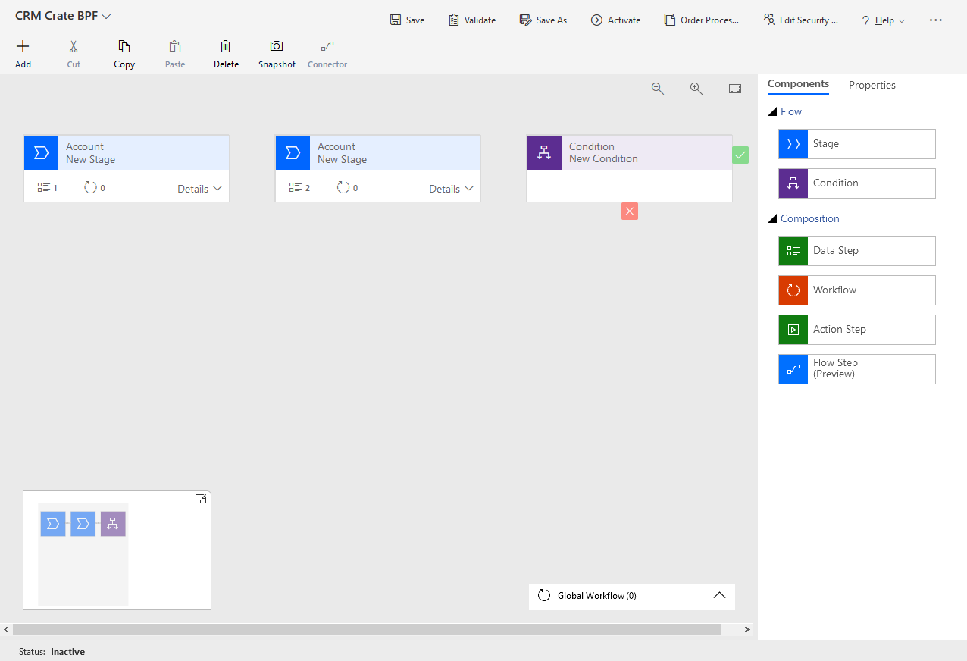The height and width of the screenshot is (661, 967).
Task: Switch to the Components tab
Action: point(798,85)
